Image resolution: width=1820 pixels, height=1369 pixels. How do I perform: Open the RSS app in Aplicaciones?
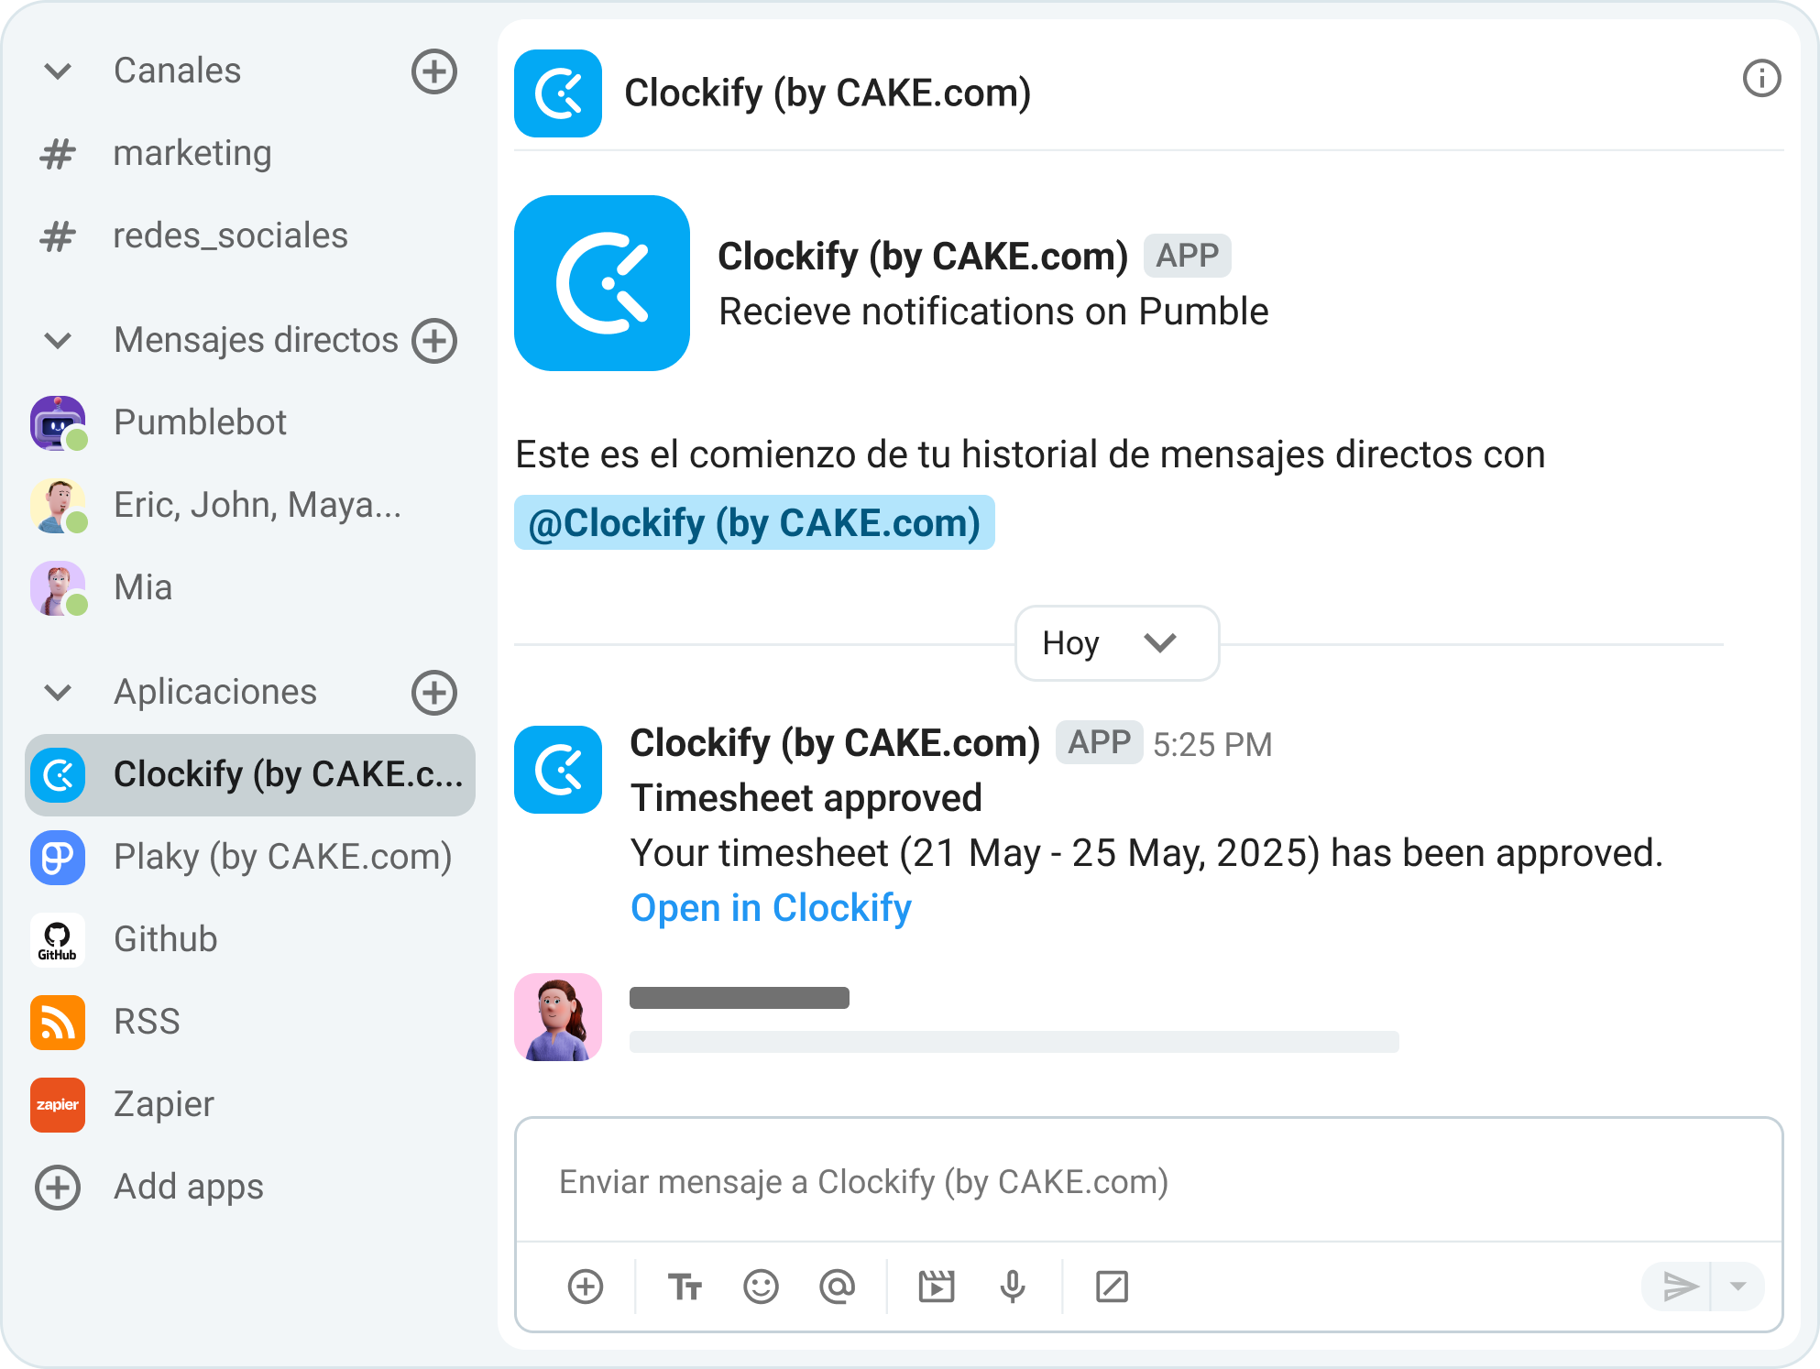point(147,1022)
